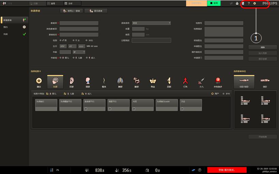Select the Ear (耳部) exam card category
The width and height of the screenshot is (279, 174).
[x=72, y=82]
